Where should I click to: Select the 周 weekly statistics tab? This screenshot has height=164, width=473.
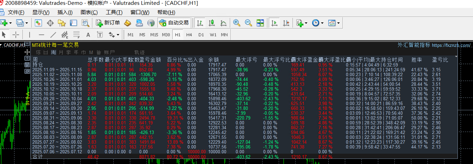pyautogui.click(x=53, y=52)
